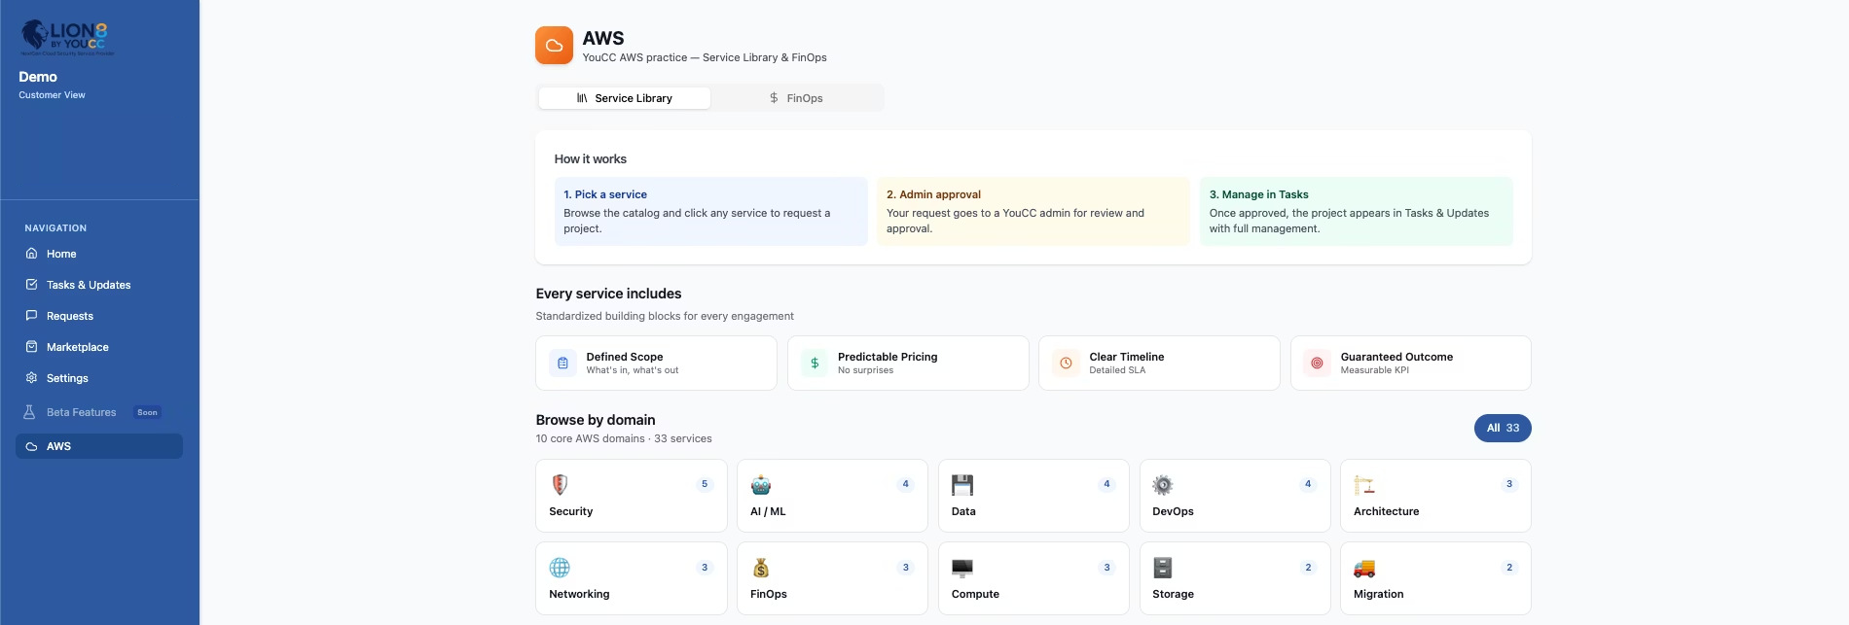Click the Compute desktop monitor icon
Viewport: 1849px width, 625px height.
point(962,568)
